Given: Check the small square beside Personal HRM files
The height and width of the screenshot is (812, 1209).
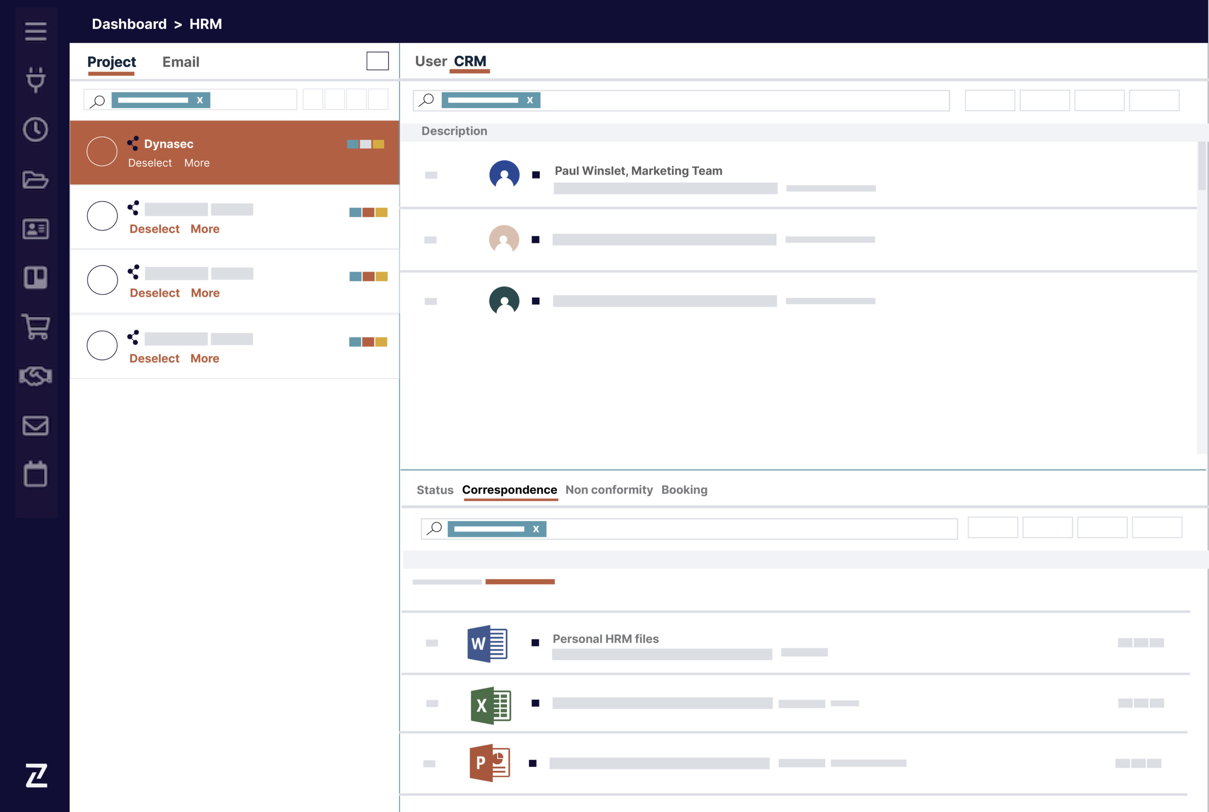Looking at the screenshot, I should pyautogui.click(x=536, y=643).
